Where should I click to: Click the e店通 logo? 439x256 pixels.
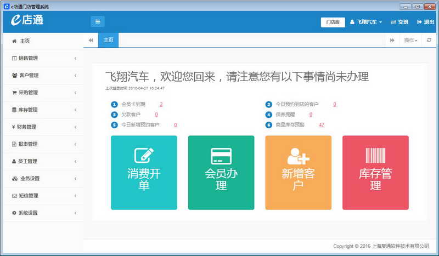(27, 21)
